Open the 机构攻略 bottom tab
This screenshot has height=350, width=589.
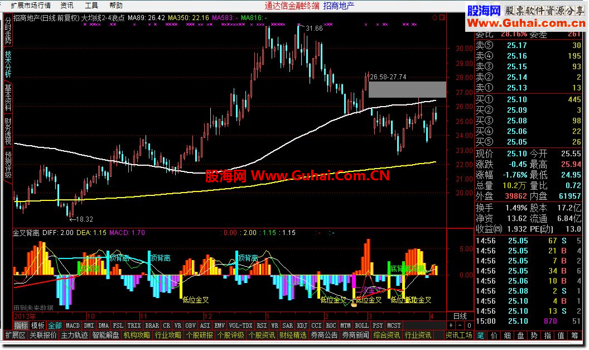pos(137,335)
